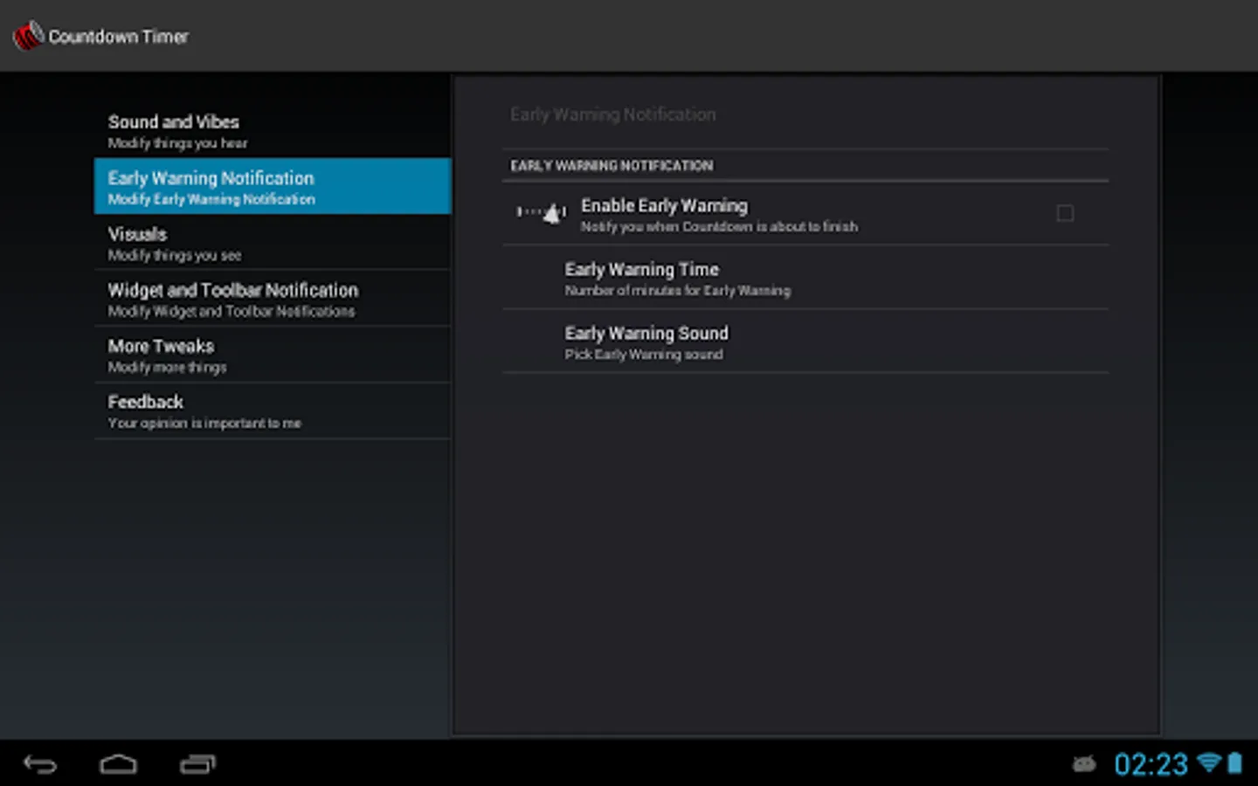This screenshot has width=1258, height=786.
Task: Tick the Enable Early Warning checkbox
Action: (x=1065, y=213)
